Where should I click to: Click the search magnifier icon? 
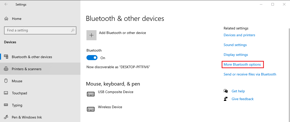[73, 30]
